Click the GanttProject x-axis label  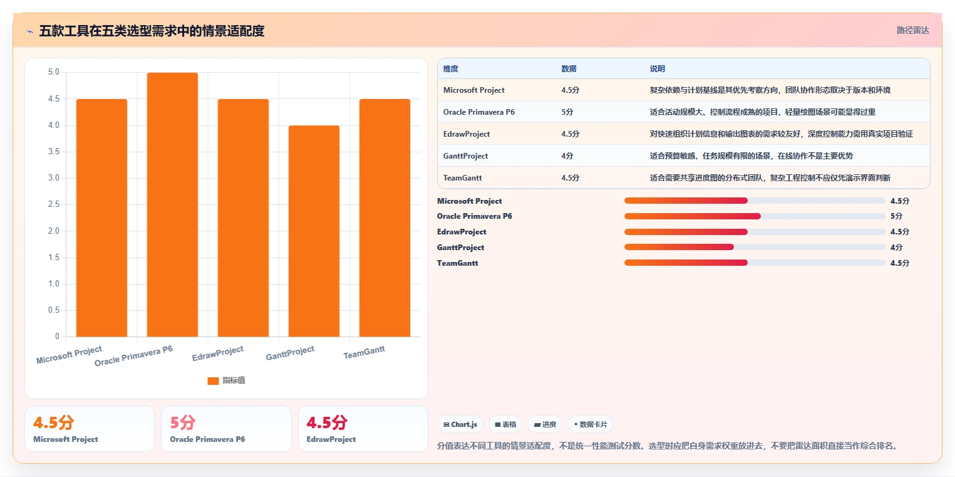(290, 354)
